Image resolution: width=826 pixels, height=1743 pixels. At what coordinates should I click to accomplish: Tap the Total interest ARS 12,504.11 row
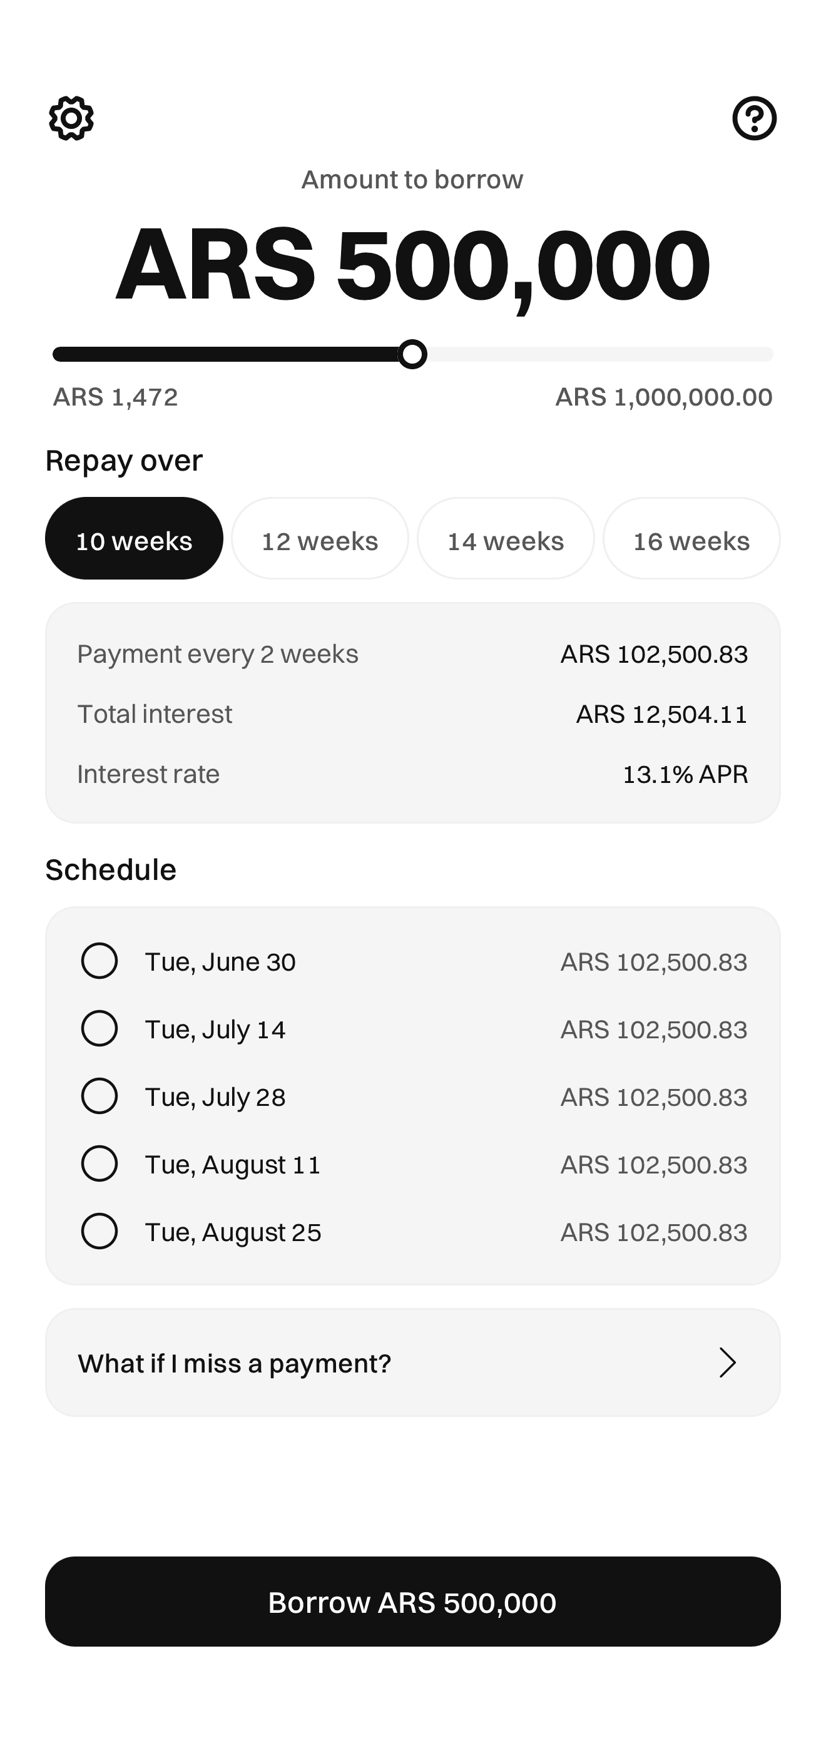[x=412, y=714]
